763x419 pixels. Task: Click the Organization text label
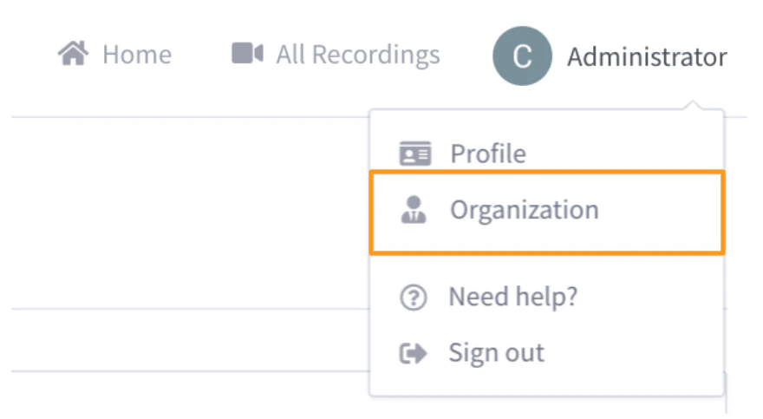pos(524,210)
